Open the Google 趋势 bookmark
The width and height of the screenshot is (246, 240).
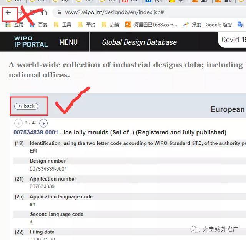pos(208,25)
